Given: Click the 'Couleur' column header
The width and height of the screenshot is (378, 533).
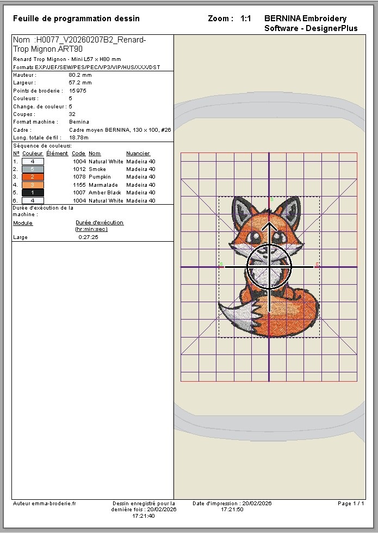Looking at the screenshot, I should (33, 154).
